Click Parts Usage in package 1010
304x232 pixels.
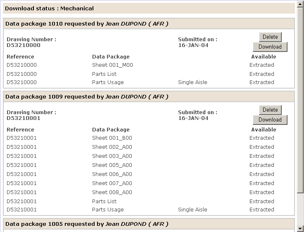108,82
